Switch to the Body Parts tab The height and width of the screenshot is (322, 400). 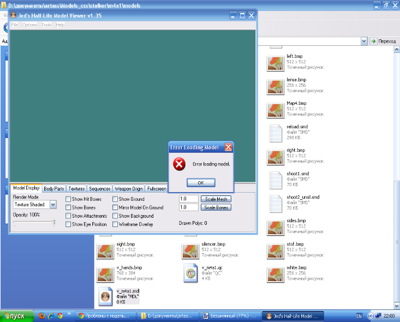54,189
